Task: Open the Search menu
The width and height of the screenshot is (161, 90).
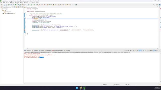Action: point(22,3)
